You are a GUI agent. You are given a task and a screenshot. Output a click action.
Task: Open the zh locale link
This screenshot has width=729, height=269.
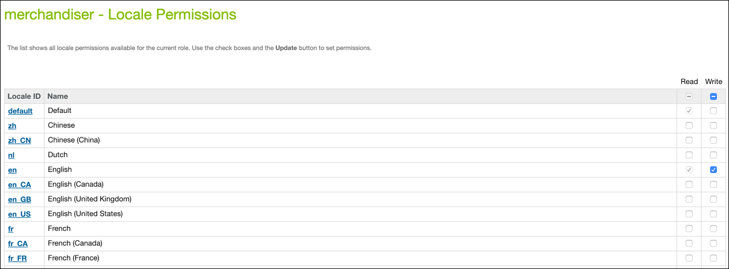12,125
